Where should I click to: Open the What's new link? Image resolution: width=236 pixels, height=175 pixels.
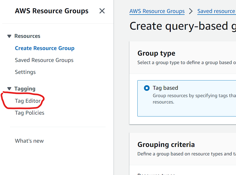[x=29, y=141]
